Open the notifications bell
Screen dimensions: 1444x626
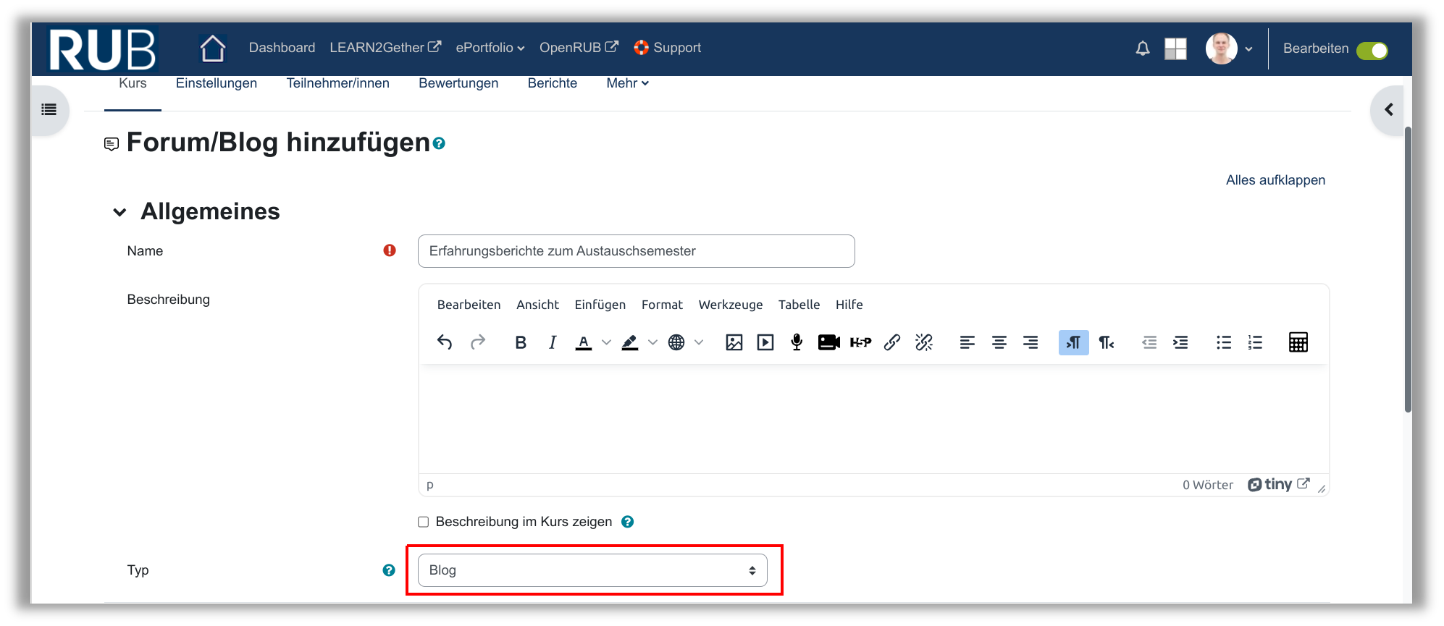(x=1142, y=48)
